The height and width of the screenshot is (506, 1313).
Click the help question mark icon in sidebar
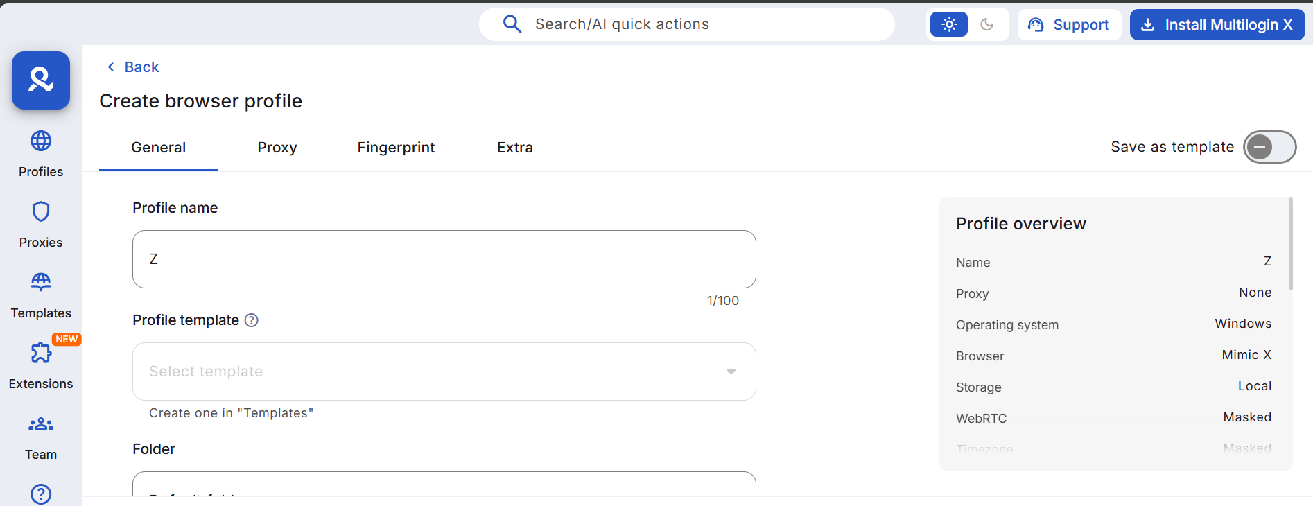(x=41, y=494)
